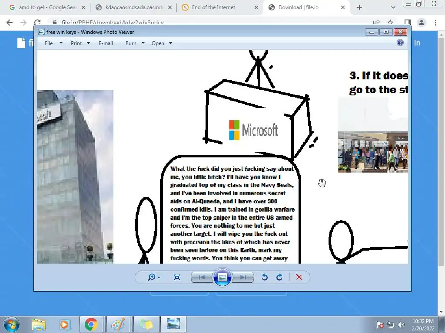The height and width of the screenshot is (333, 445).
Task: Click the Chrome taskbar icon
Action: tap(91, 324)
